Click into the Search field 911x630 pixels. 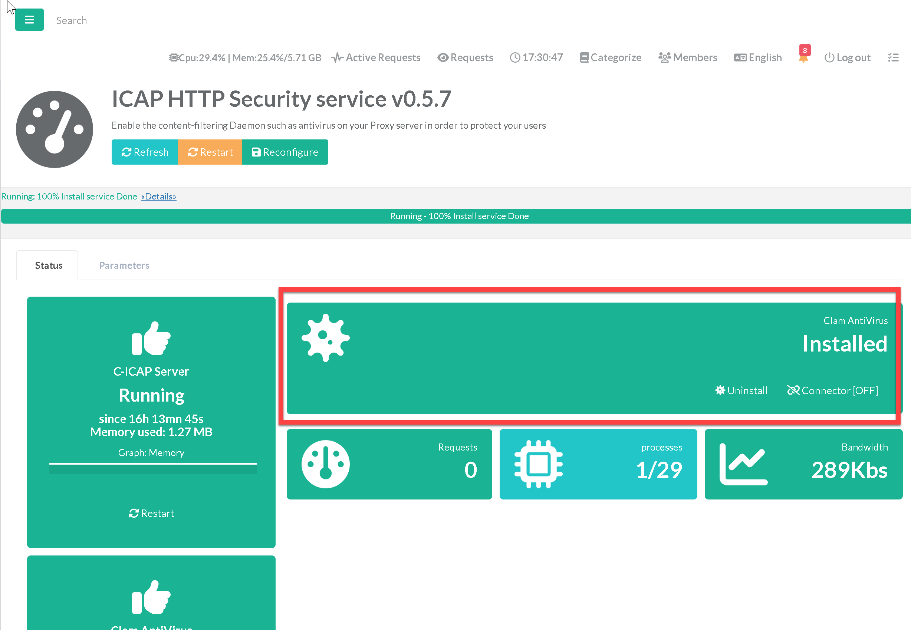(x=72, y=20)
